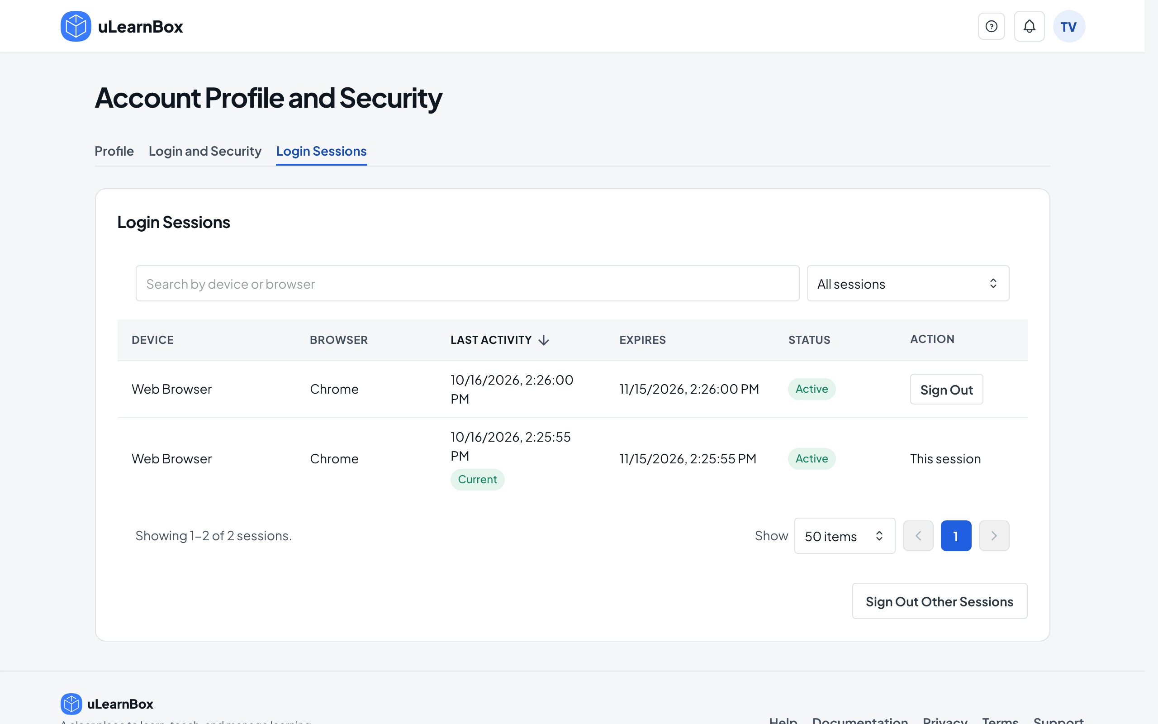Open notifications bell icon

1029,26
